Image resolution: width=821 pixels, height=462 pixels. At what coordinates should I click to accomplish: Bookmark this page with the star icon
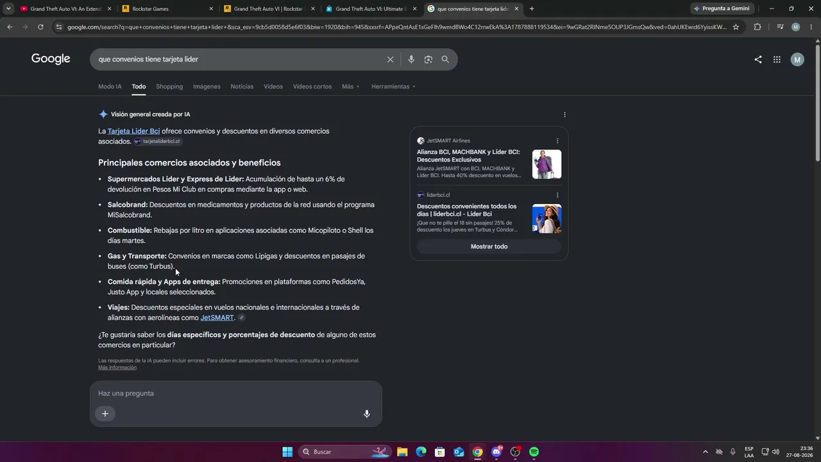click(736, 27)
